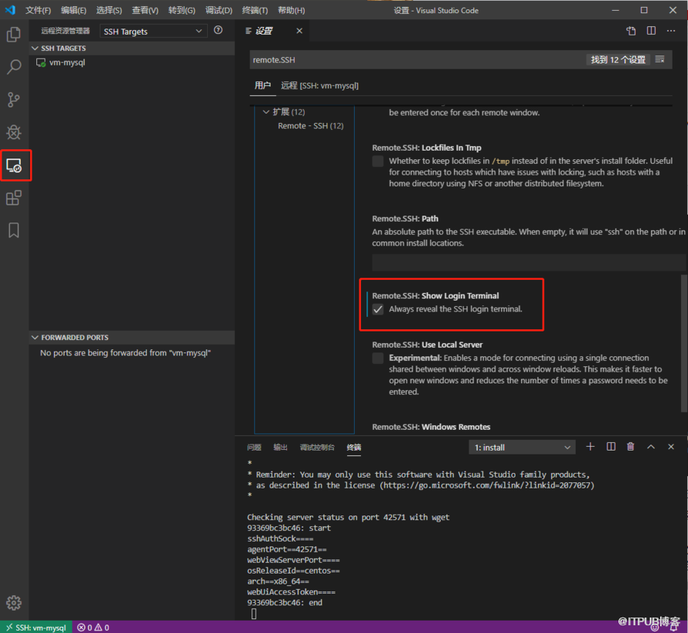Check Lockfiles In Tmp option

(376, 161)
